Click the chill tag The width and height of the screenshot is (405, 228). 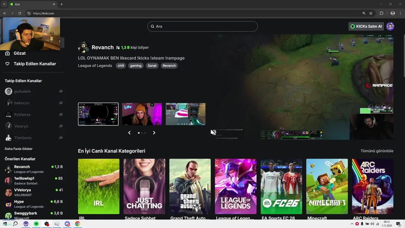[121, 66]
